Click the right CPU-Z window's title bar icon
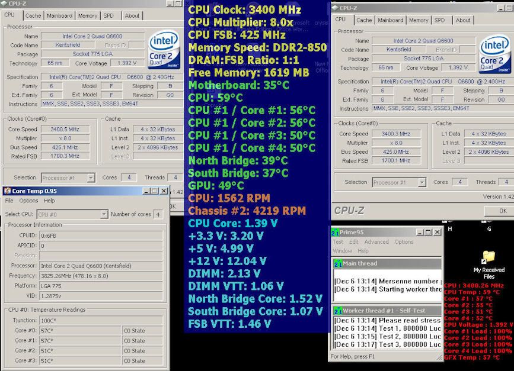This screenshot has height=371, width=514. (336, 8)
